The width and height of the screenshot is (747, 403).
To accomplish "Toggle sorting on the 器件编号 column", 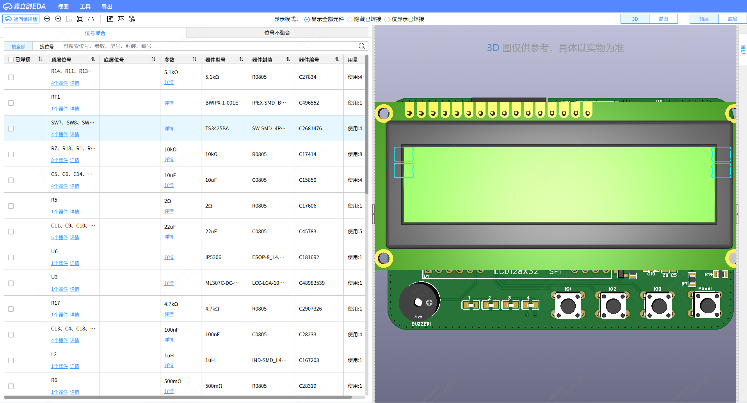I will (x=337, y=59).
